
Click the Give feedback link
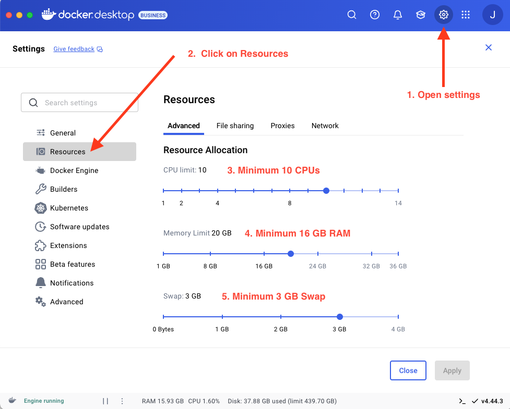point(74,49)
